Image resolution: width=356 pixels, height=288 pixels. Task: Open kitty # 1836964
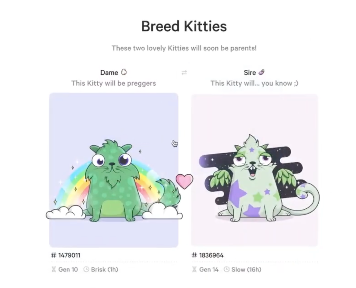(x=207, y=255)
